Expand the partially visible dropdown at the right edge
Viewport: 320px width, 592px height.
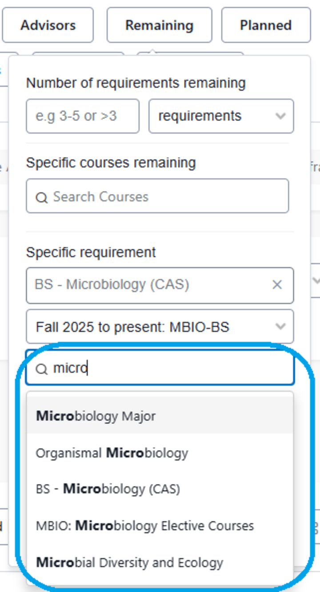(x=316, y=281)
